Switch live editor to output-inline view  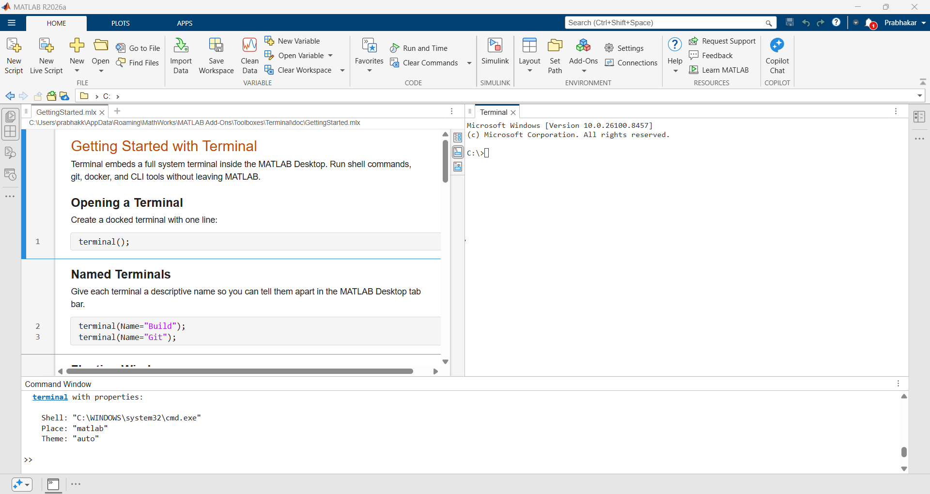coord(458,152)
